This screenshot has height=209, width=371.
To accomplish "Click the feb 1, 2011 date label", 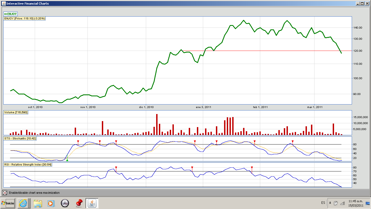I will (260, 107).
